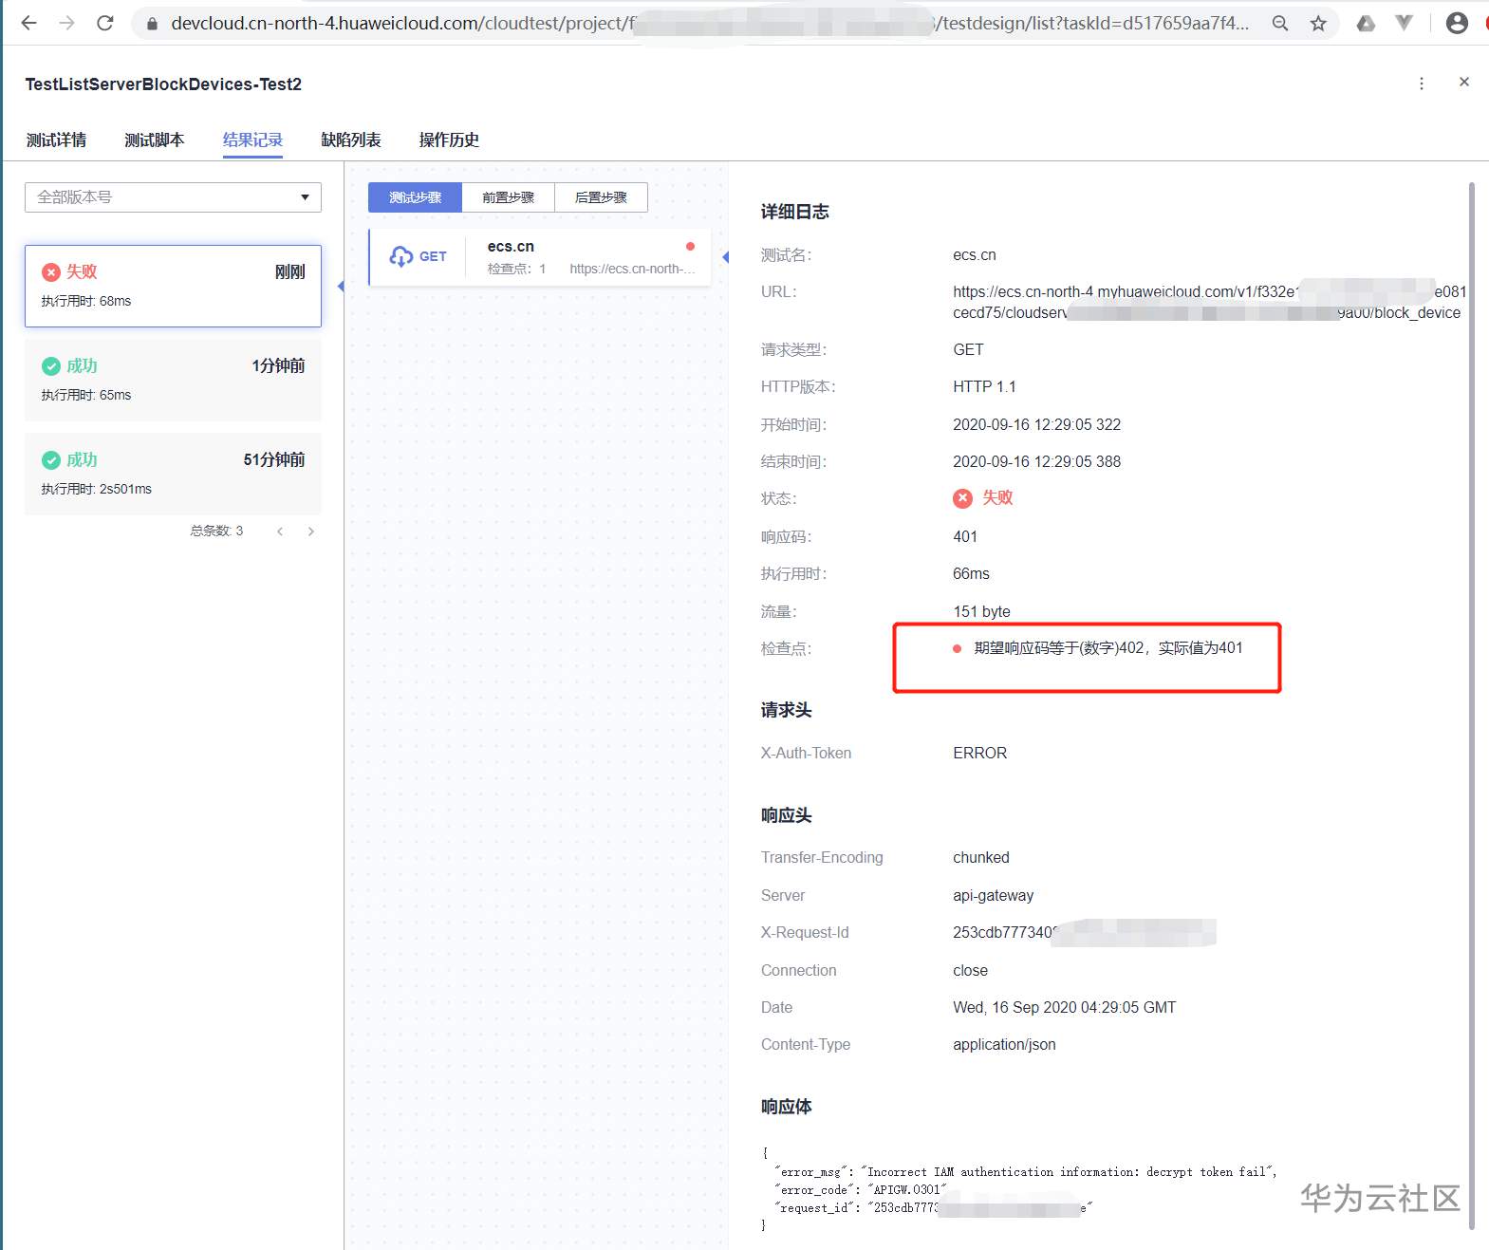Screen dimensions: 1489x1250
Task: Open the three-dot more options menu
Action: 1422,84
